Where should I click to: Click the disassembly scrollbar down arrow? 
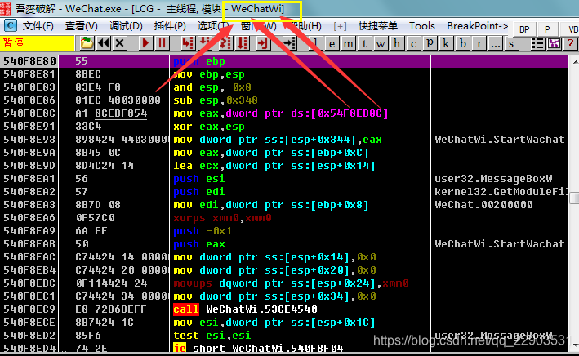pyautogui.click(x=574, y=345)
